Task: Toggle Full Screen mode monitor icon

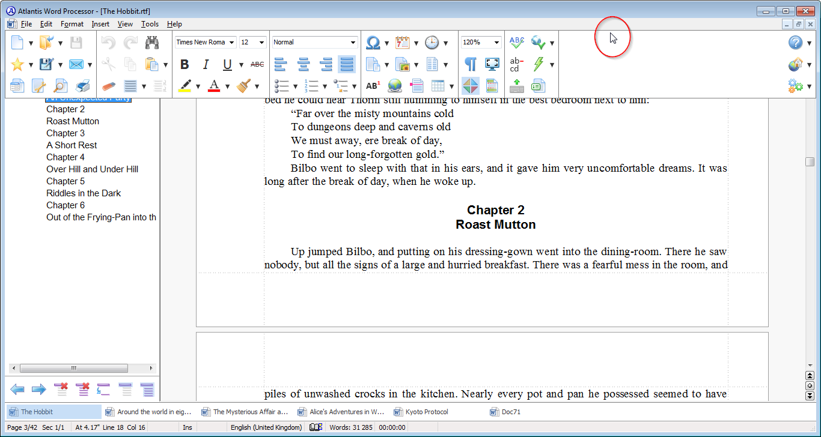Action: point(492,64)
